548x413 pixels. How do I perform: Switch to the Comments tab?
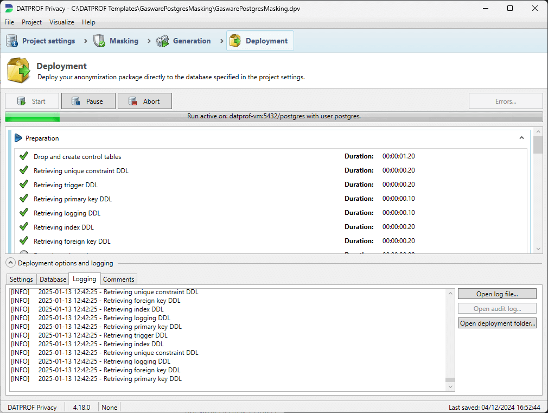pyautogui.click(x=118, y=279)
